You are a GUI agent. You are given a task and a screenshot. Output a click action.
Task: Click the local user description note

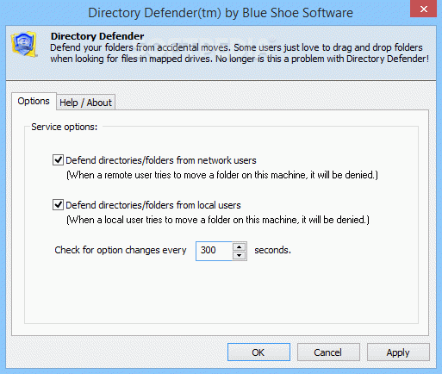[218, 220]
